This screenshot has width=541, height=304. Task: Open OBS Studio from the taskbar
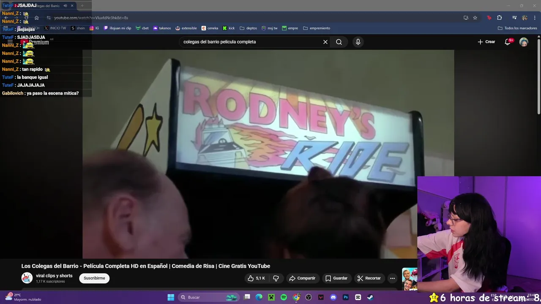(309, 297)
